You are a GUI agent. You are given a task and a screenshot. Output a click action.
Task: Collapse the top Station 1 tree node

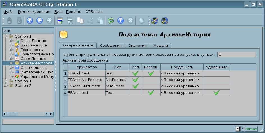pos(5,36)
